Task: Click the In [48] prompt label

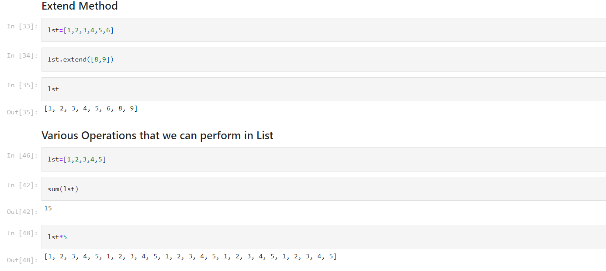Action: coord(22,233)
